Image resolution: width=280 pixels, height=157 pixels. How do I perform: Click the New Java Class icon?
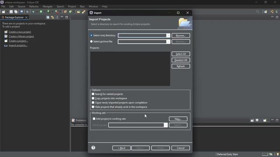click(70, 12)
